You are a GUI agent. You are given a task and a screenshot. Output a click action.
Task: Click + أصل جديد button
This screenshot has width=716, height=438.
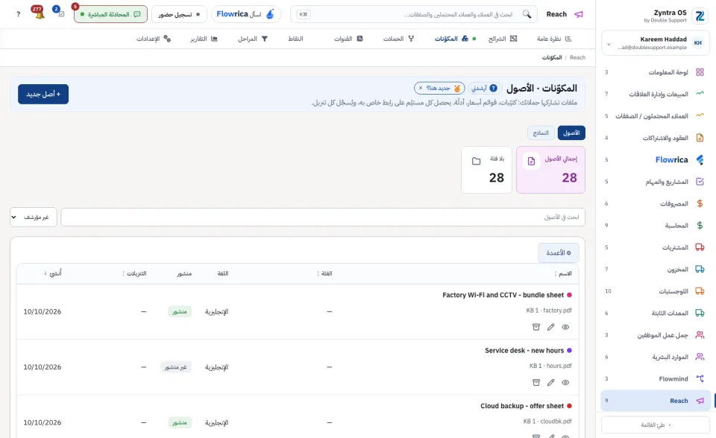(43, 94)
